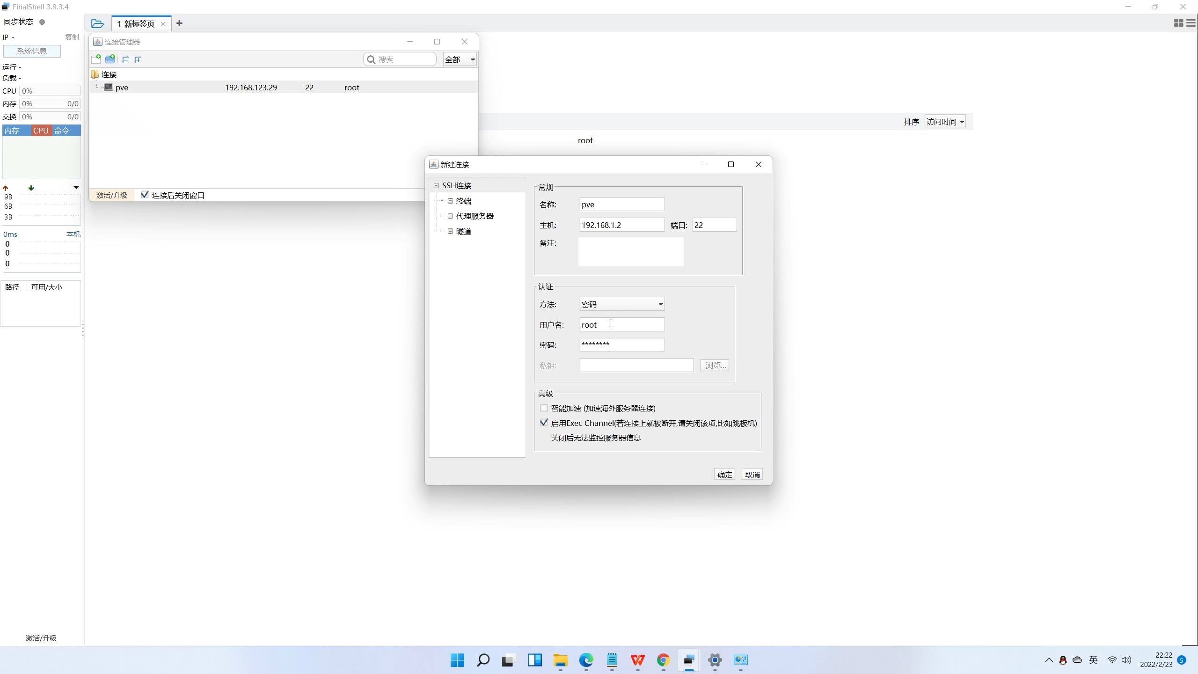This screenshot has height=674, width=1198.
Task: Uncheck 启用Exec Channel option
Action: pyautogui.click(x=544, y=423)
